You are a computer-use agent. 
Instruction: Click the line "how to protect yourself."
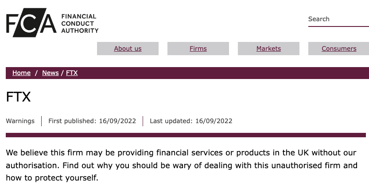tap(52, 178)
